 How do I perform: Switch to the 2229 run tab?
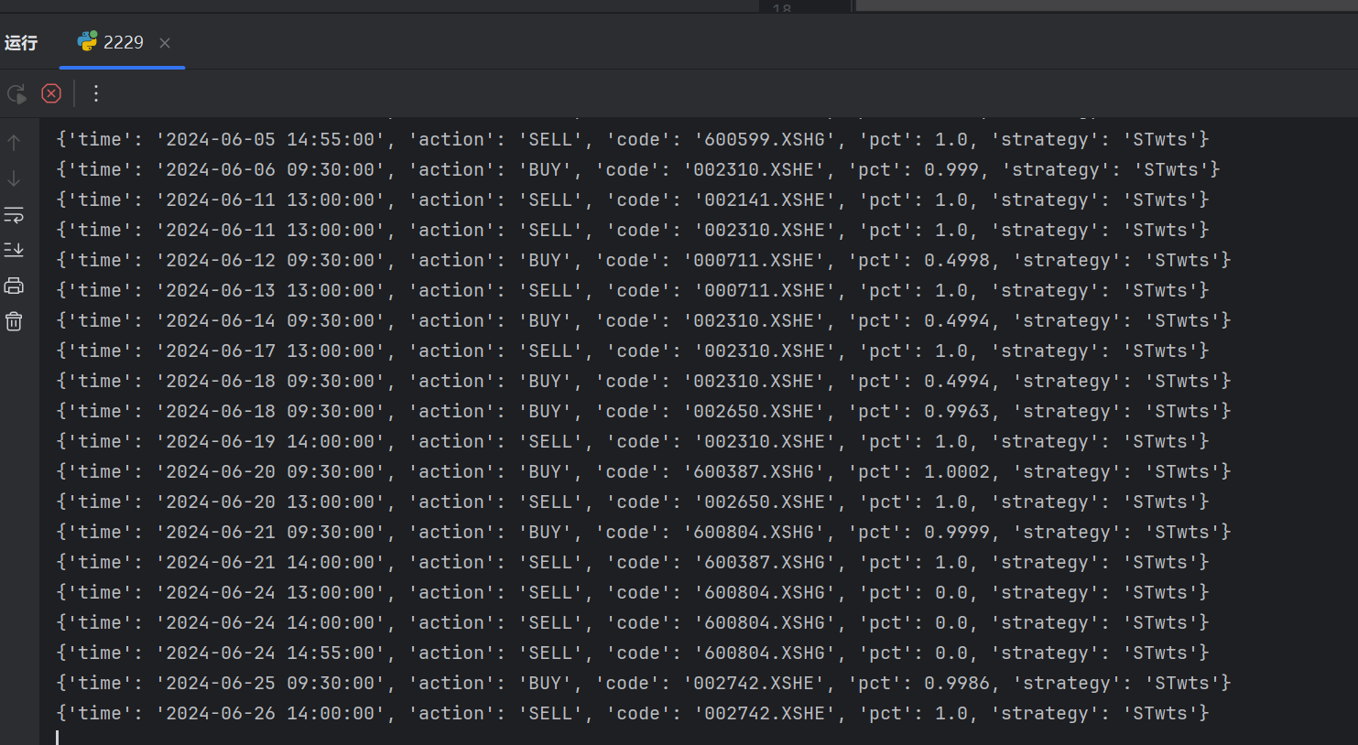click(x=112, y=42)
